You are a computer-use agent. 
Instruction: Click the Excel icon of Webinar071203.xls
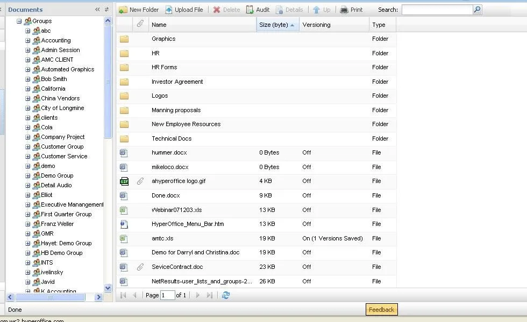click(124, 210)
